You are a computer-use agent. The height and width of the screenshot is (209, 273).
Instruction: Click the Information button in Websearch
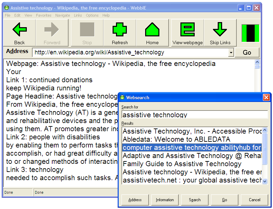165,200
